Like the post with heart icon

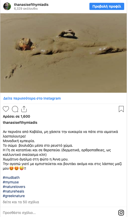tap(6, 109)
